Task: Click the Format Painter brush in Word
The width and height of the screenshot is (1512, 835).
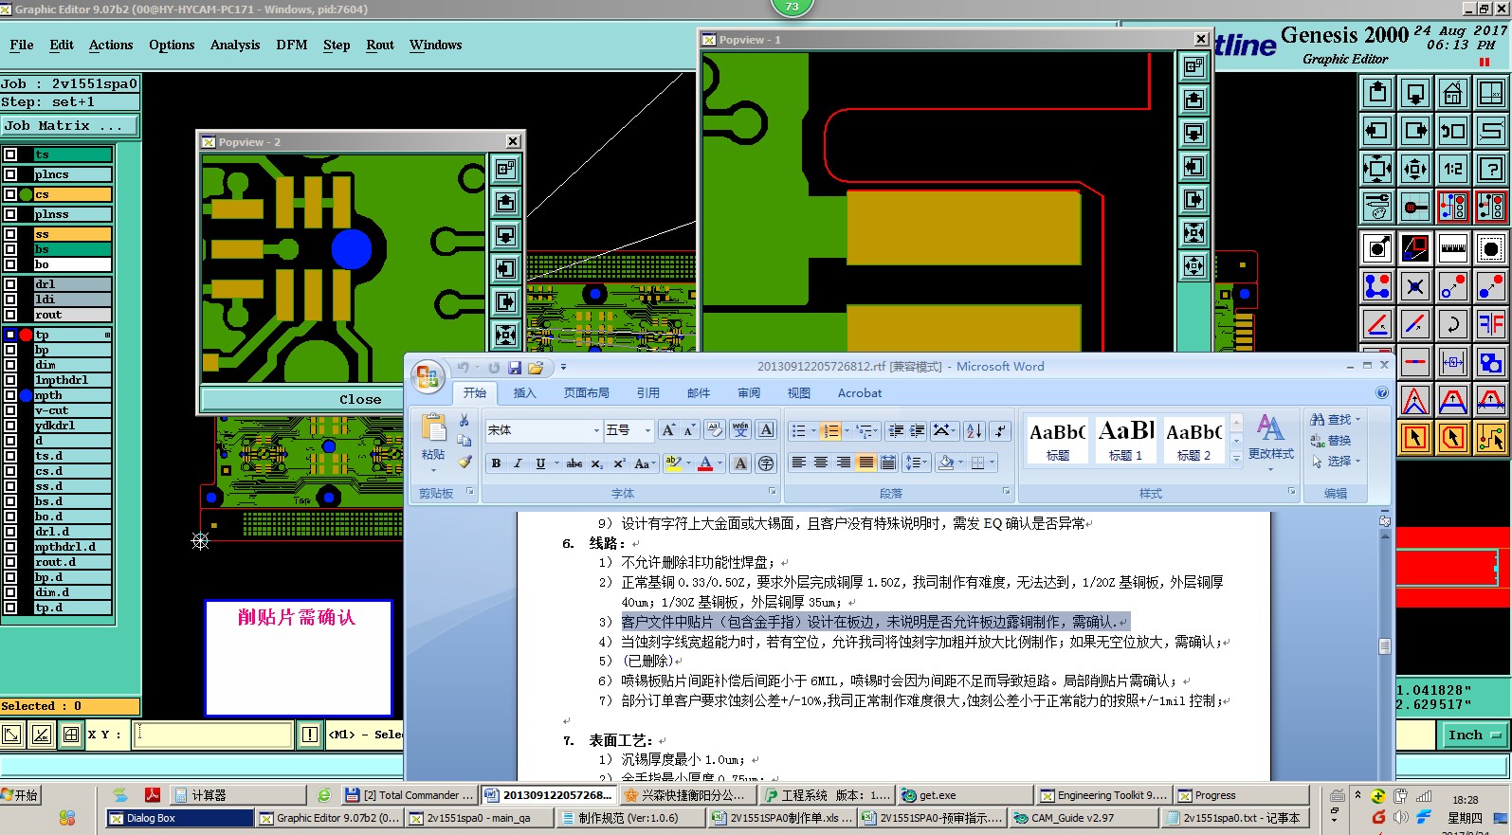Action: (x=465, y=462)
